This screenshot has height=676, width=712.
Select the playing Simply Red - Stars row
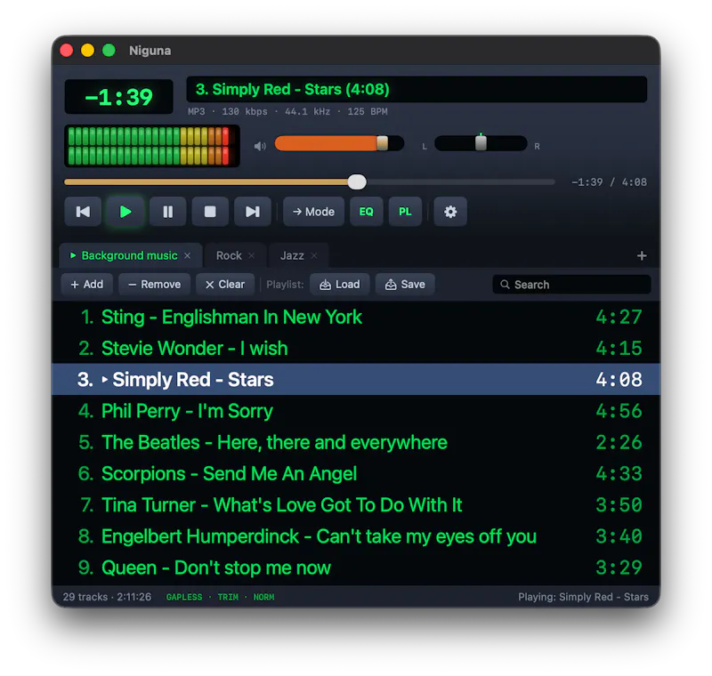click(x=356, y=379)
